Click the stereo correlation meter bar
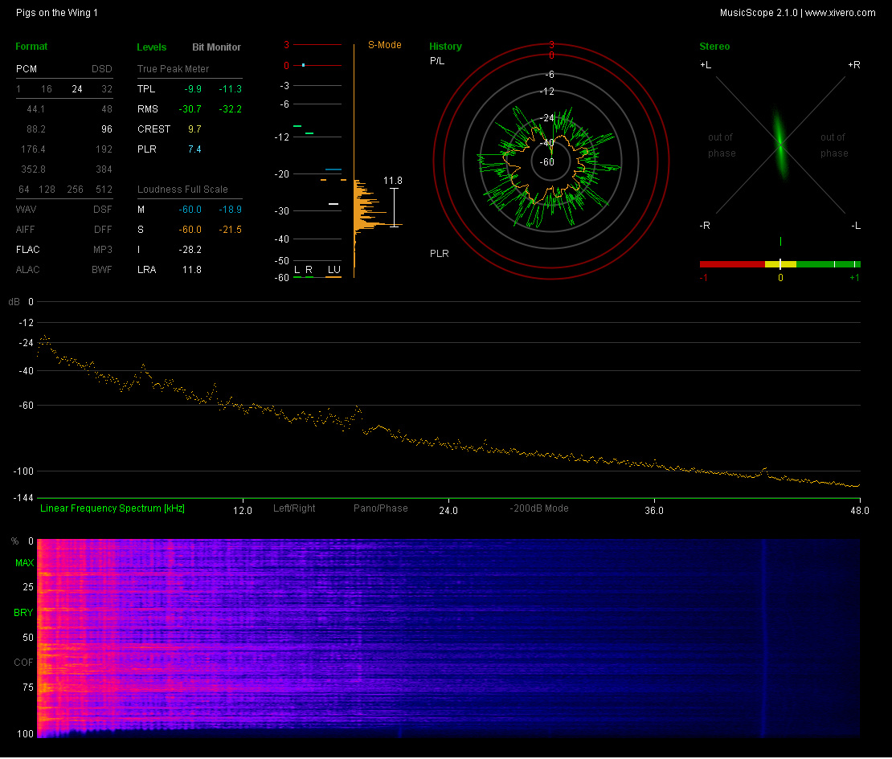This screenshot has width=892, height=759. pyautogui.click(x=779, y=263)
